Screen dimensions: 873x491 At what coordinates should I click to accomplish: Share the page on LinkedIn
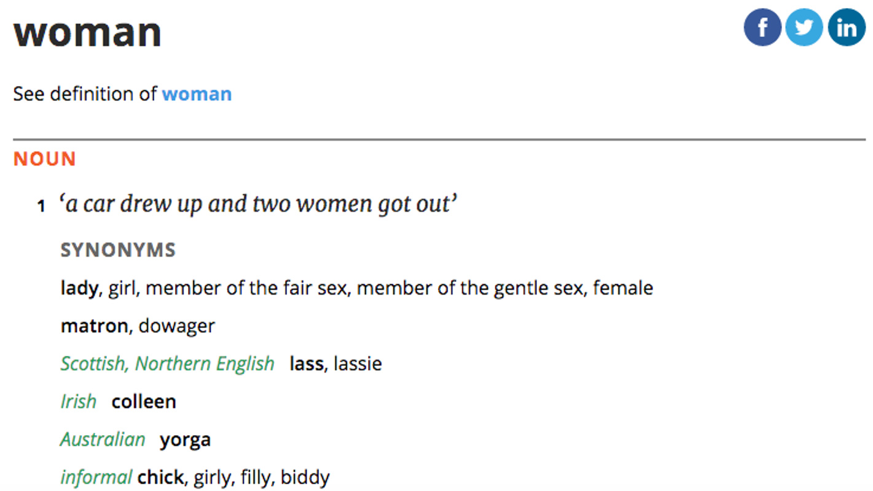coord(846,27)
